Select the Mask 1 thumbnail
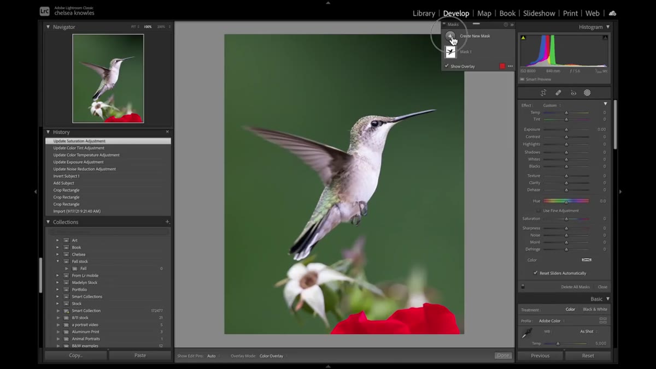Screen dimensions: 656x369 point(450,52)
